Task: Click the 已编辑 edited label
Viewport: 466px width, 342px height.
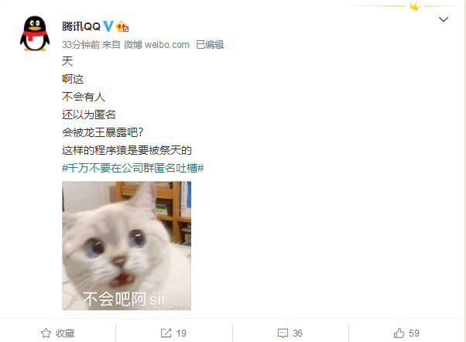Action: [210, 45]
